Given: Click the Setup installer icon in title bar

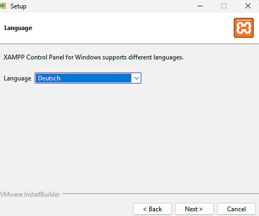Looking at the screenshot, I should point(3,6).
